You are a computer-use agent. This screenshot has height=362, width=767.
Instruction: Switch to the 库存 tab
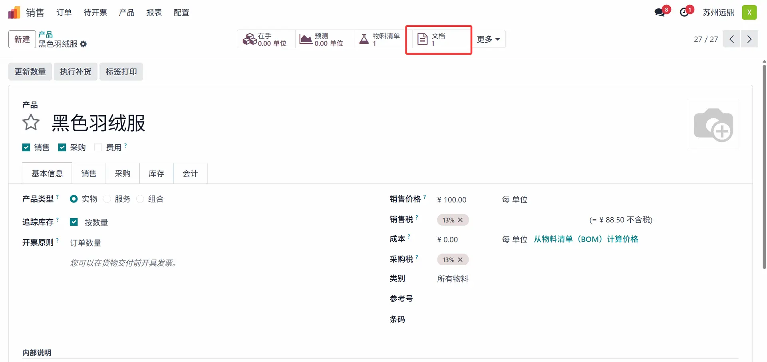click(x=156, y=173)
